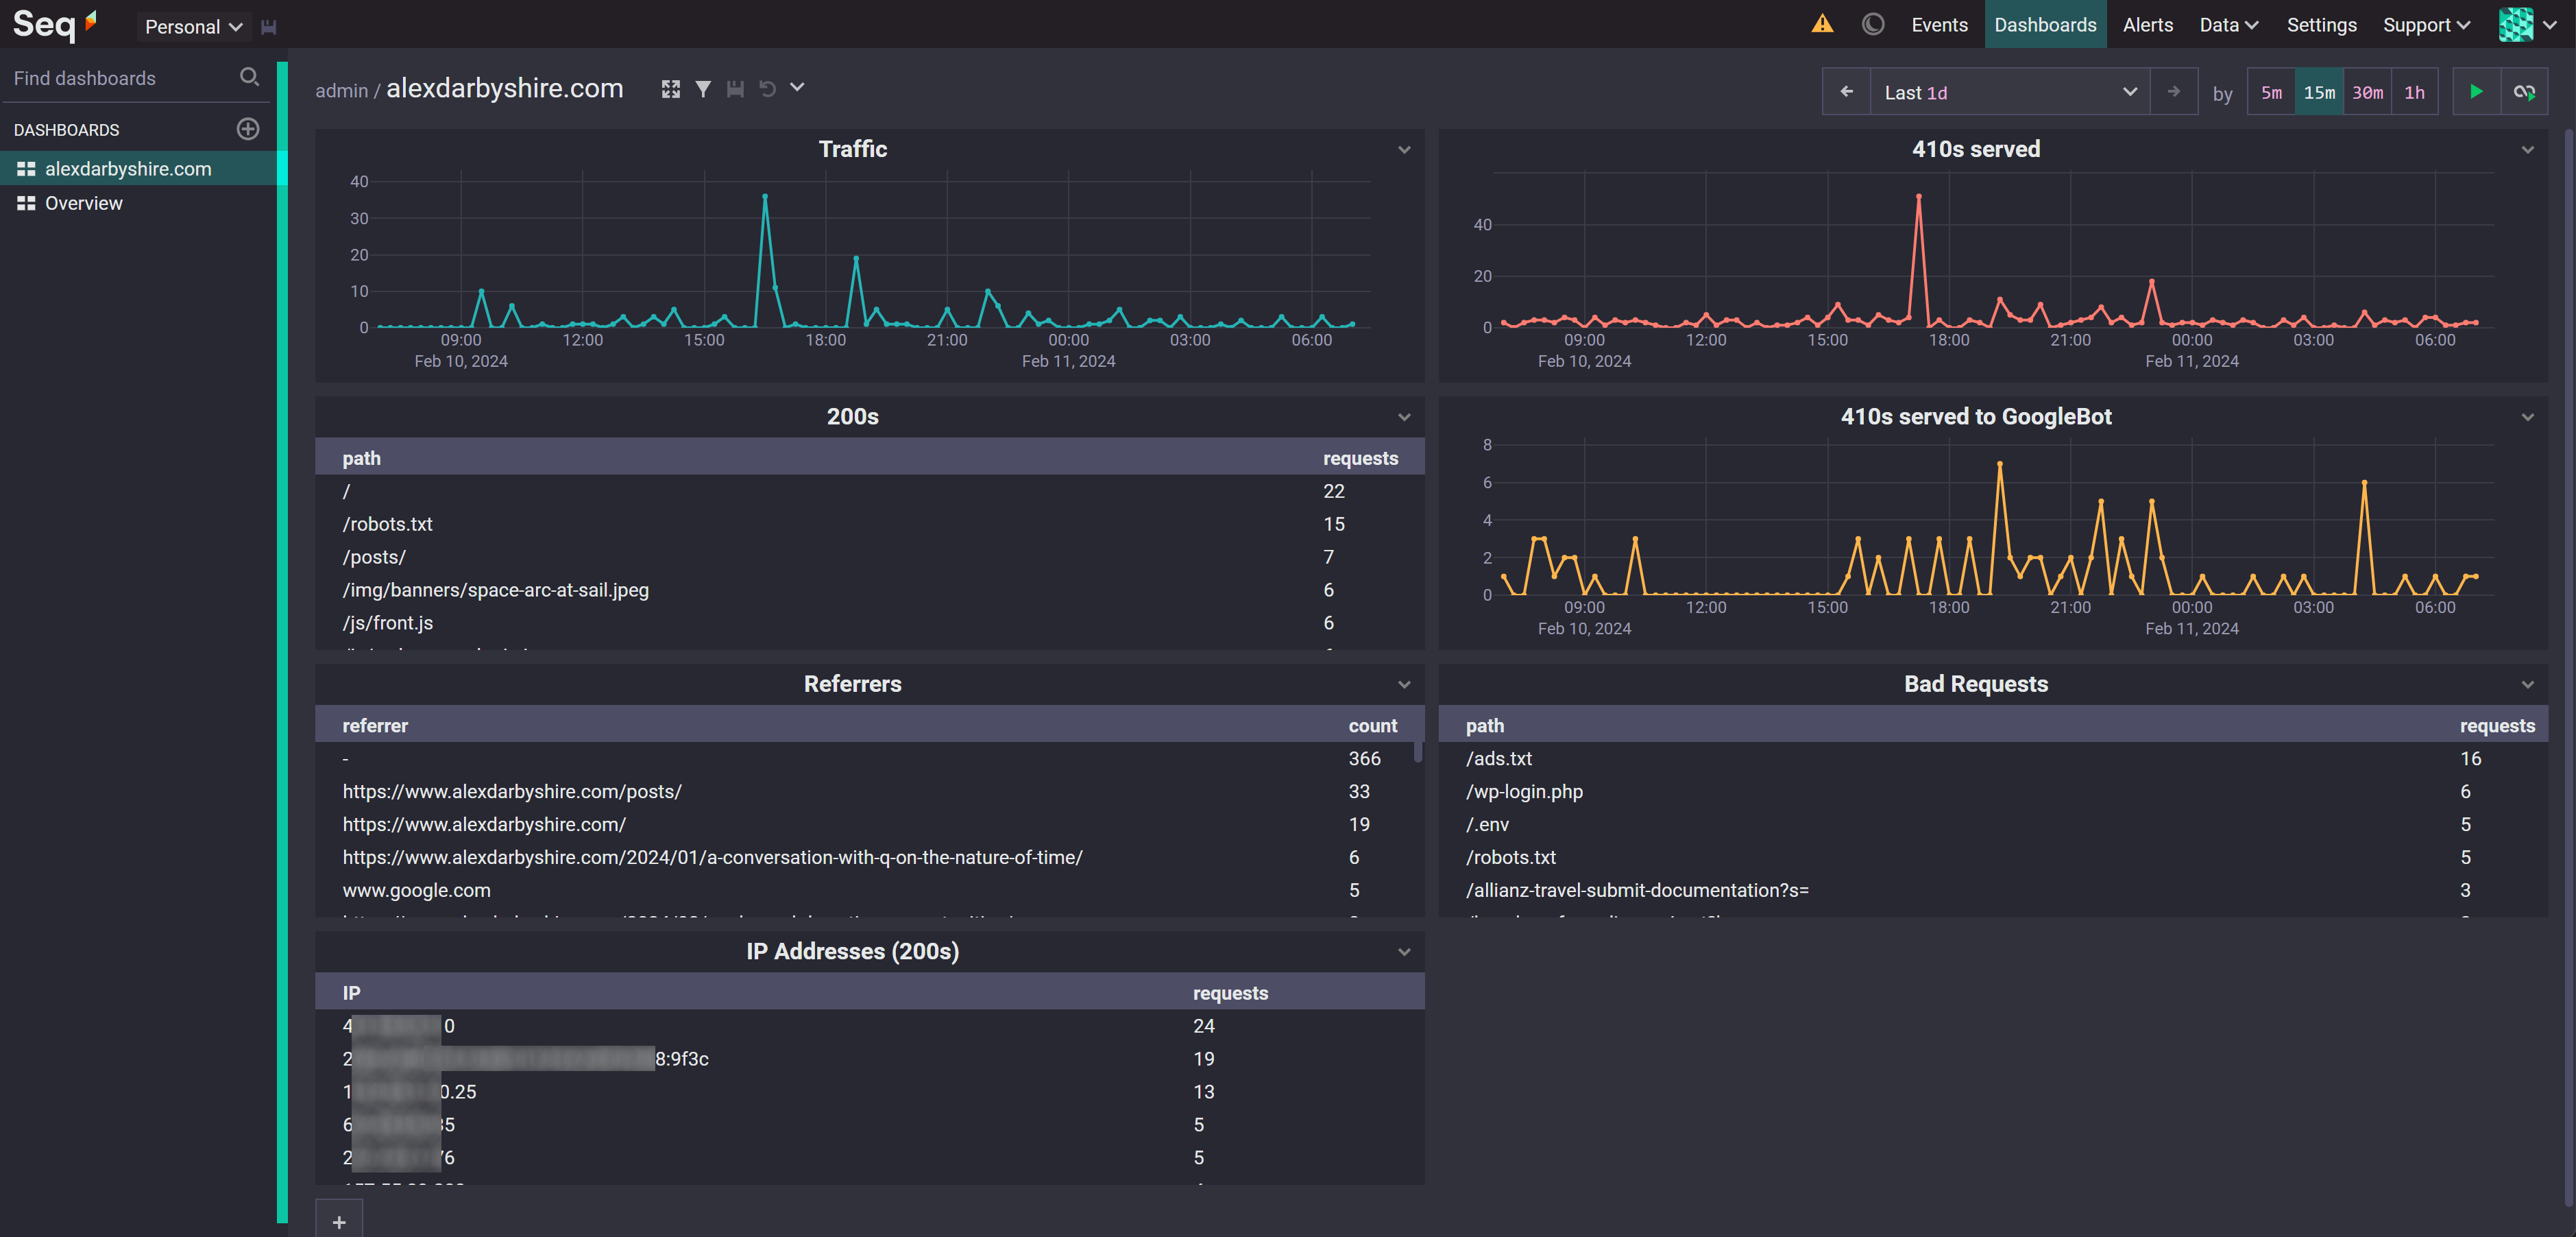Click the /wp-login.php bad request row

[1992, 791]
